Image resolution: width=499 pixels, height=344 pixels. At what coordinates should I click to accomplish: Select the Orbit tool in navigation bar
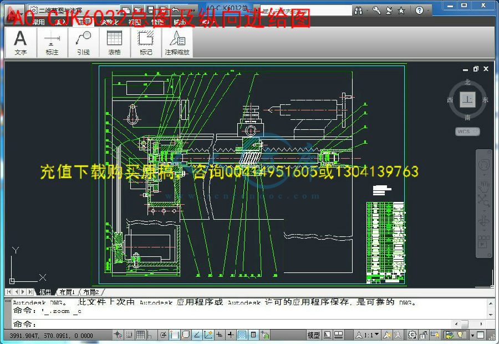[483, 220]
